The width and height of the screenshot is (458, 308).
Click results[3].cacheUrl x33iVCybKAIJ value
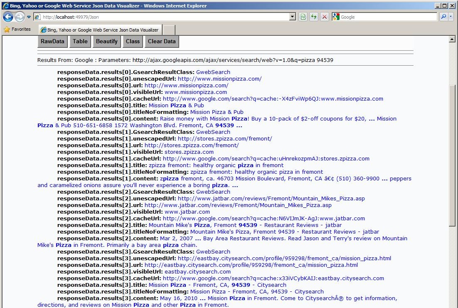point(273,278)
